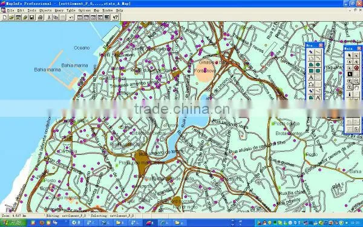Click the New Mapper window icon
The image size is (363, 227).
(87, 17)
